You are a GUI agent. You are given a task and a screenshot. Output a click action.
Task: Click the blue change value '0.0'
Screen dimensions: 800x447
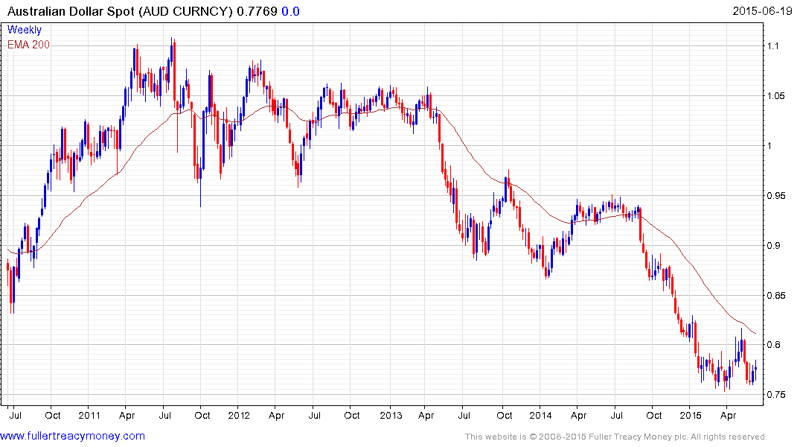pyautogui.click(x=290, y=11)
